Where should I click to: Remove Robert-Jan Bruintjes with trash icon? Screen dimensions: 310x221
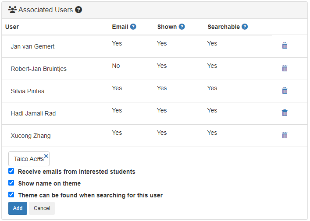(x=285, y=68)
